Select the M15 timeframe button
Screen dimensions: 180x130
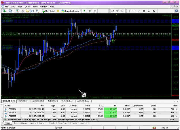point(112,11)
